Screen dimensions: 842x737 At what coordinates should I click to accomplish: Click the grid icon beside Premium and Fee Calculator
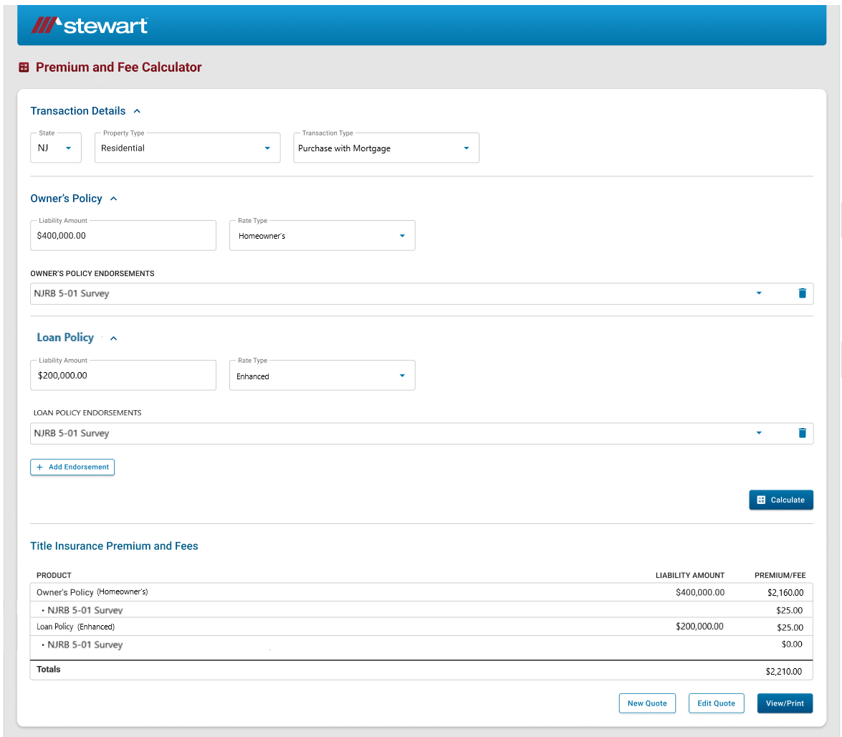coord(24,67)
